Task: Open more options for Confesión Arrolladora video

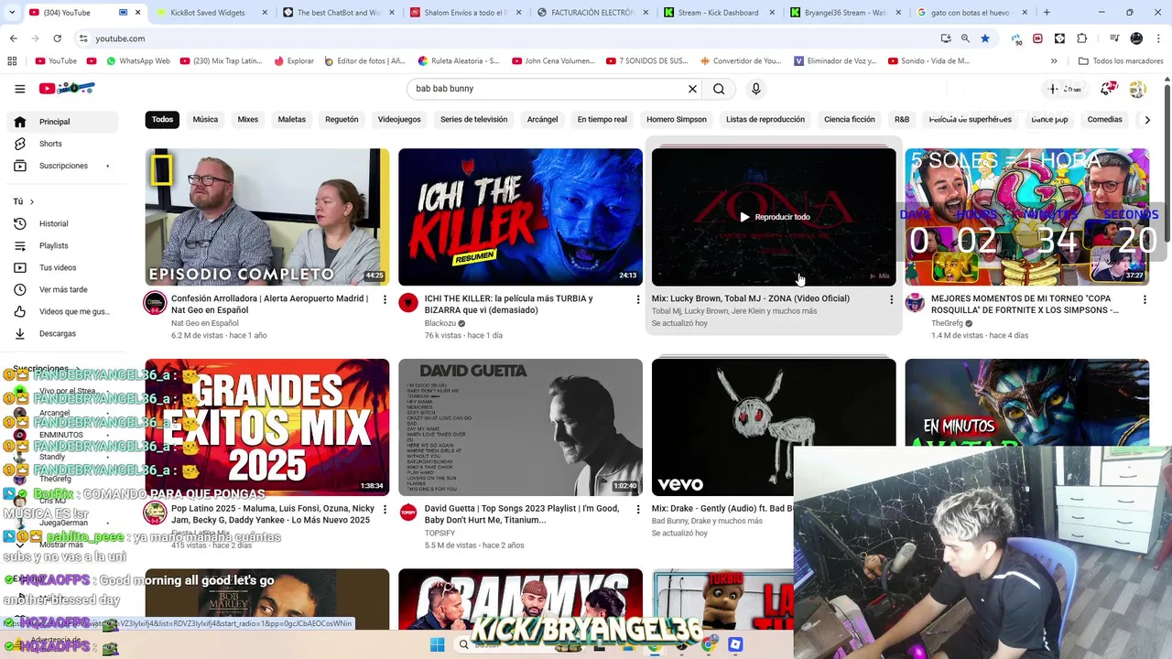Action: coord(385,299)
